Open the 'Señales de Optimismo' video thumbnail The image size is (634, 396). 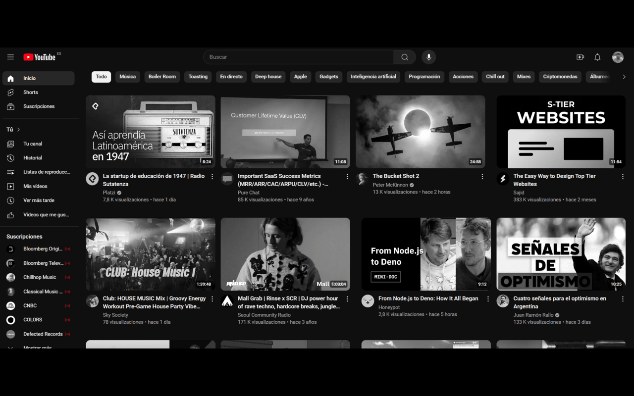pyautogui.click(x=561, y=254)
